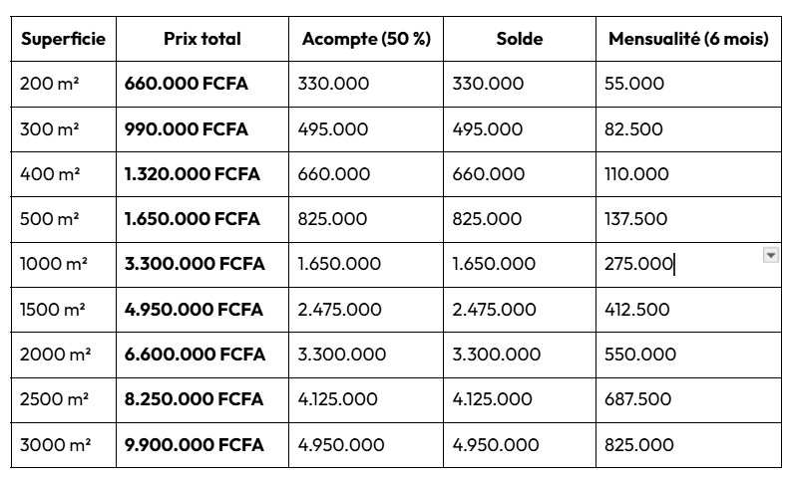The image size is (791, 478).
Task: Select the Acompte (50 %) header cell
Action: (x=366, y=39)
